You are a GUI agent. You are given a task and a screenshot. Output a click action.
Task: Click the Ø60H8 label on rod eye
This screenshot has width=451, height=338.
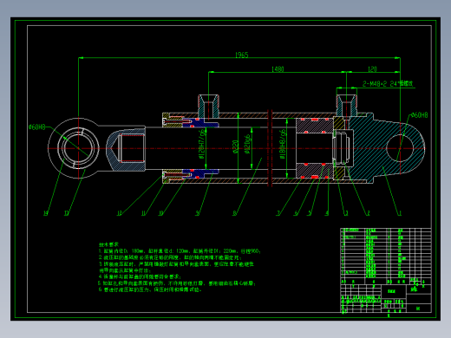click(37, 127)
